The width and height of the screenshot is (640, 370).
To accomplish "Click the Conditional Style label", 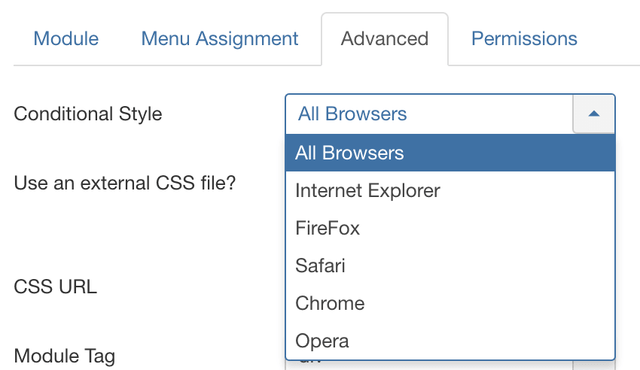I will [x=88, y=114].
